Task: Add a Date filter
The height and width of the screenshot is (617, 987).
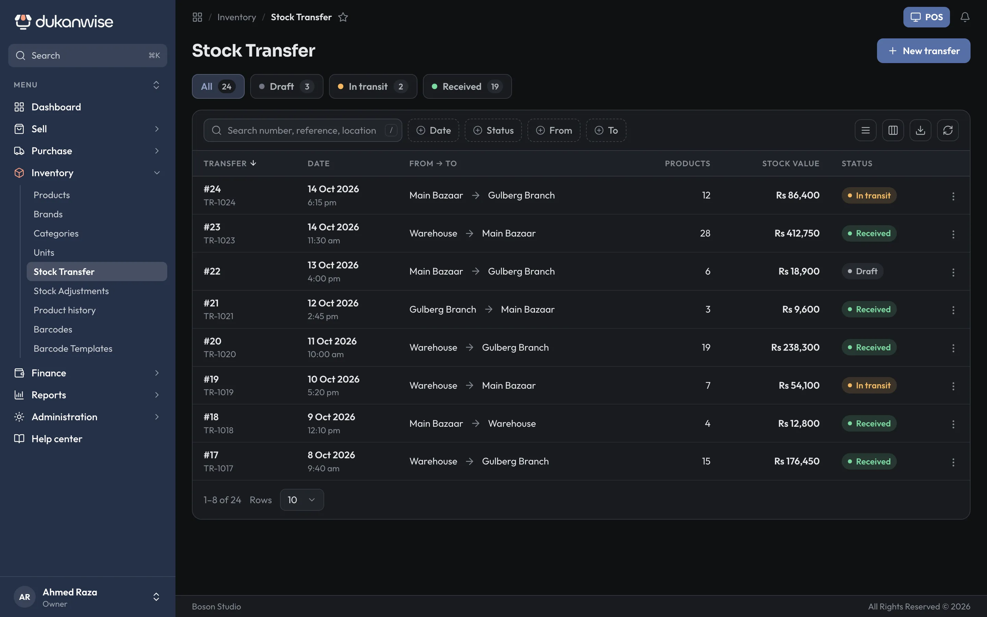Action: pos(433,130)
